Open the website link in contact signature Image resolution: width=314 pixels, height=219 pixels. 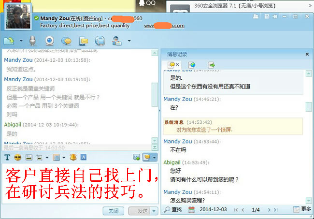coord(164,26)
